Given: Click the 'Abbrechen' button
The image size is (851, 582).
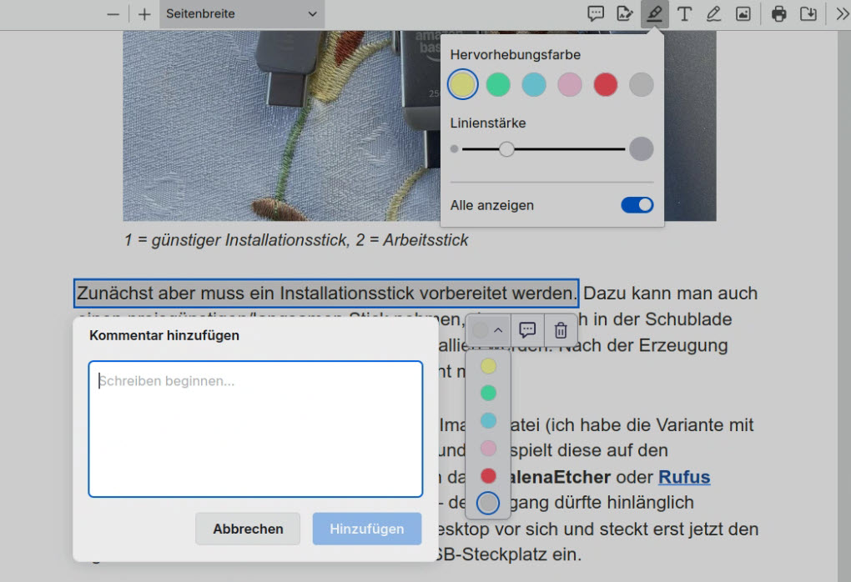Looking at the screenshot, I should pyautogui.click(x=248, y=529).
